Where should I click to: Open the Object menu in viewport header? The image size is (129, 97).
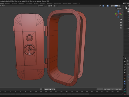(x=3, y=6)
